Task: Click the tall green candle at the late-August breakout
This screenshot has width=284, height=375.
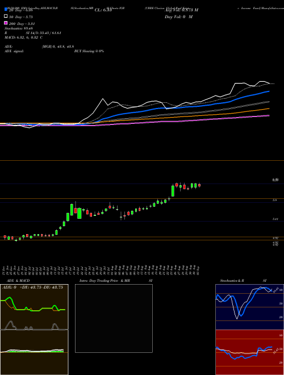Action: (173, 191)
